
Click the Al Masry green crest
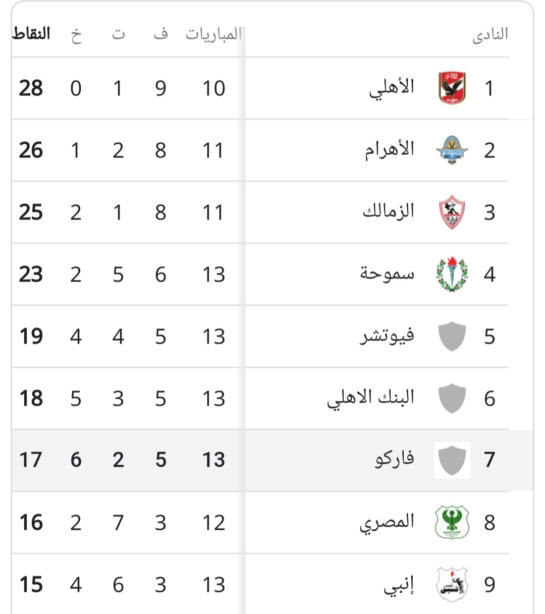point(452,522)
